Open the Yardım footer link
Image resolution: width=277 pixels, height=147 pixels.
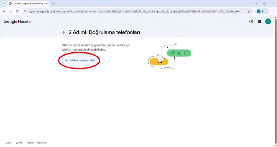[x=30, y=143]
